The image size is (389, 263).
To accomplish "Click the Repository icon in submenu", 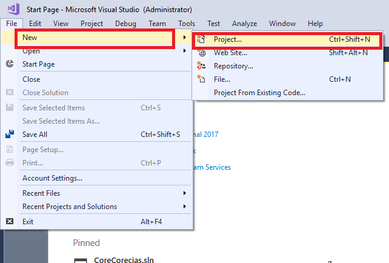I will click(x=202, y=66).
